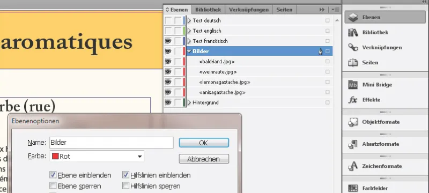Select the weinraute.jpg layer item

[x=218, y=72]
